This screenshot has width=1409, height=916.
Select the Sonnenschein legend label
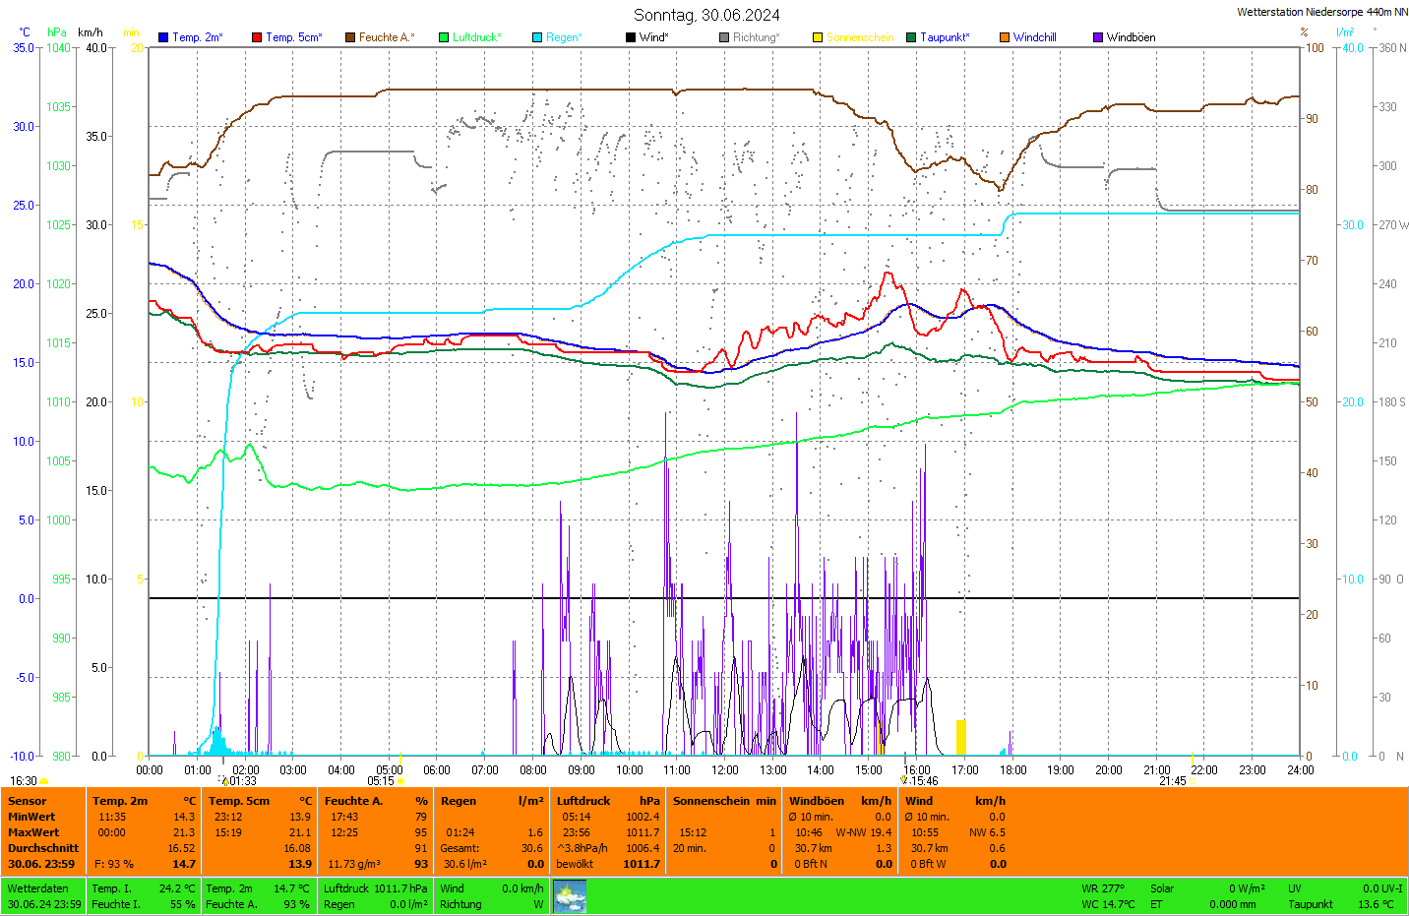click(x=860, y=37)
